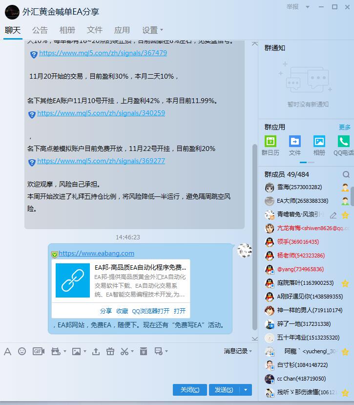This screenshot has width=354, height=405.
Task: Click 收藏 on the link card
Action: 122,311
